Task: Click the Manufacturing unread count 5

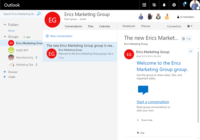Action: pyautogui.click(x=36, y=57)
